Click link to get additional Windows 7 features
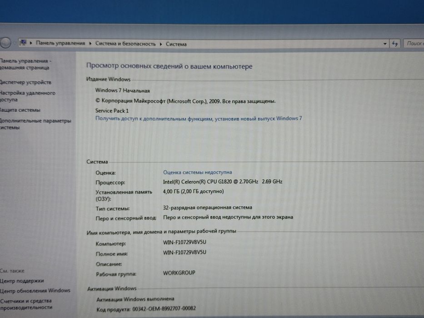This screenshot has width=424, height=318. click(x=199, y=119)
